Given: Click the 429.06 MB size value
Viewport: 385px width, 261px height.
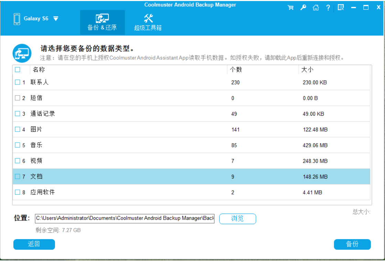Looking at the screenshot, I should [x=315, y=145].
